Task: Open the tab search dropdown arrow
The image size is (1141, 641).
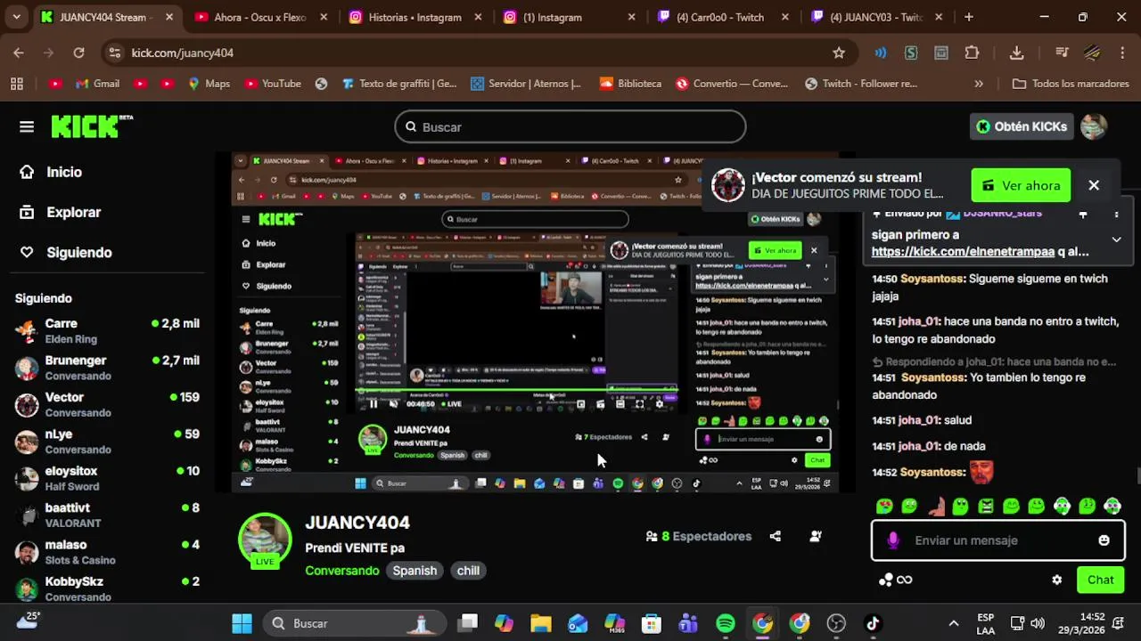Action: click(18, 17)
